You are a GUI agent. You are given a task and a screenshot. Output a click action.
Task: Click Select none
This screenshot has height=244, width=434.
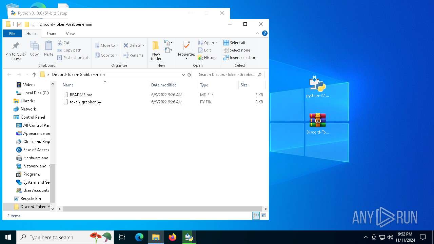pyautogui.click(x=237, y=50)
